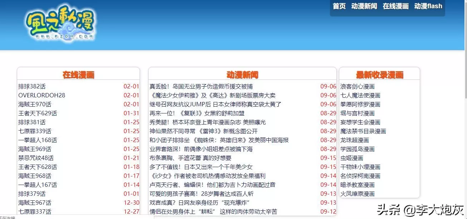Click the 风之动漫 site logo
The height and width of the screenshot is (219, 467).
pos(60,23)
